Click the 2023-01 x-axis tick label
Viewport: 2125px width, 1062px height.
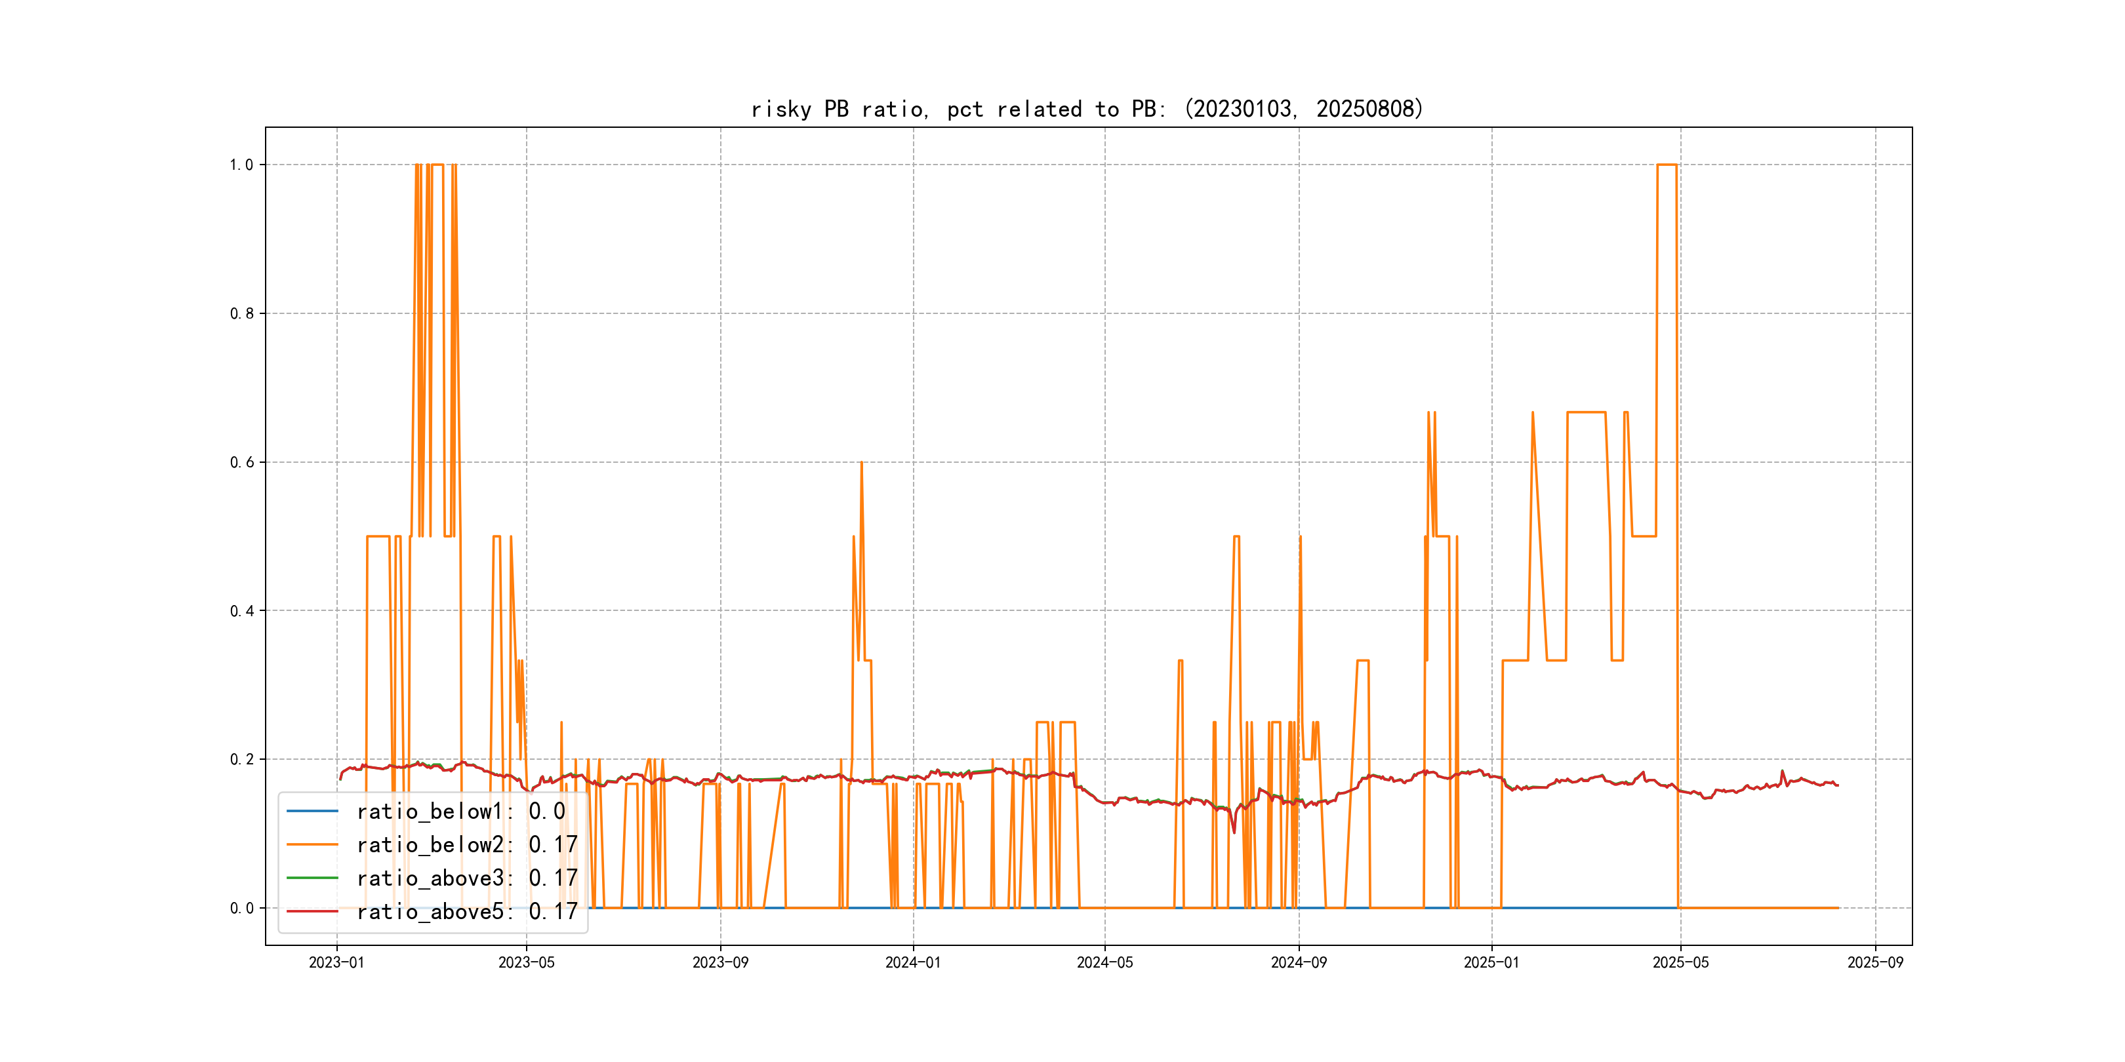(x=336, y=962)
